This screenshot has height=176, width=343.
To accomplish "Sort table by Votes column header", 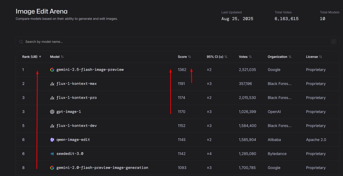I will (245, 57).
